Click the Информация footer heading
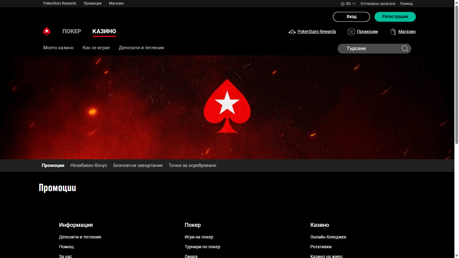This screenshot has width=459, height=258. 76,225
